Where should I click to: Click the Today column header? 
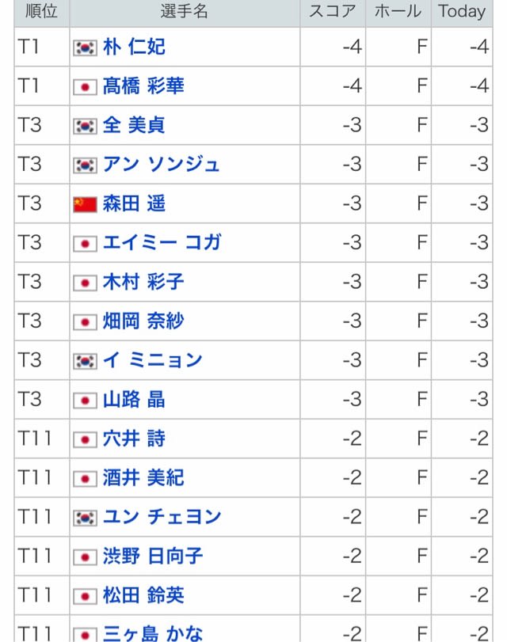pyautogui.click(x=462, y=11)
